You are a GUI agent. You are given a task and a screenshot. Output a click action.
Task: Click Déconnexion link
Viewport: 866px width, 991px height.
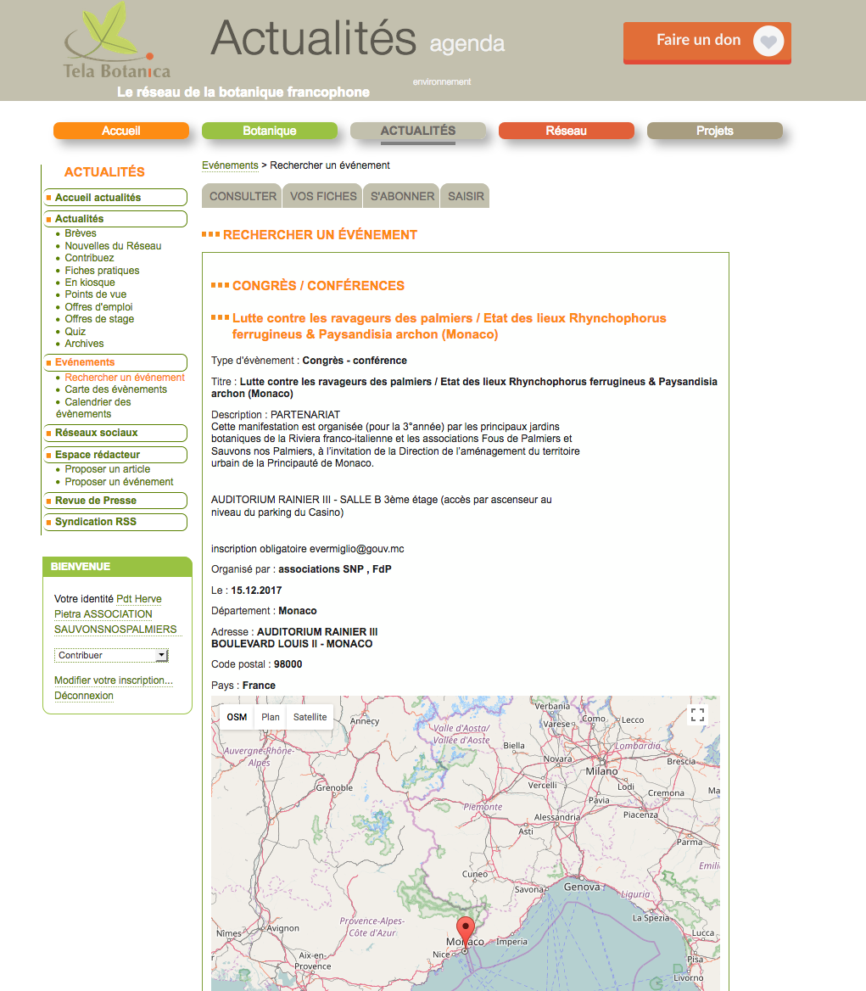[84, 696]
